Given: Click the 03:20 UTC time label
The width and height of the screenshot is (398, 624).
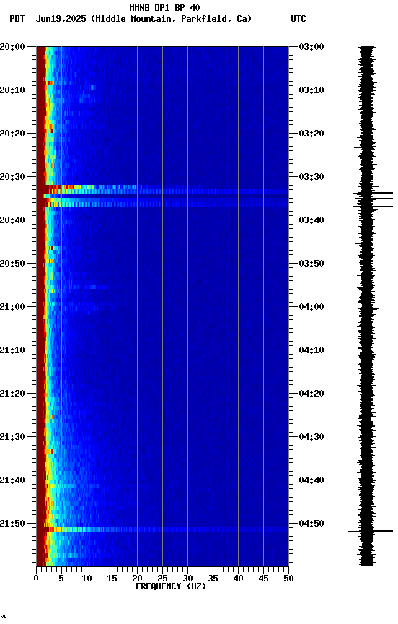Looking at the screenshot, I should tap(311, 134).
